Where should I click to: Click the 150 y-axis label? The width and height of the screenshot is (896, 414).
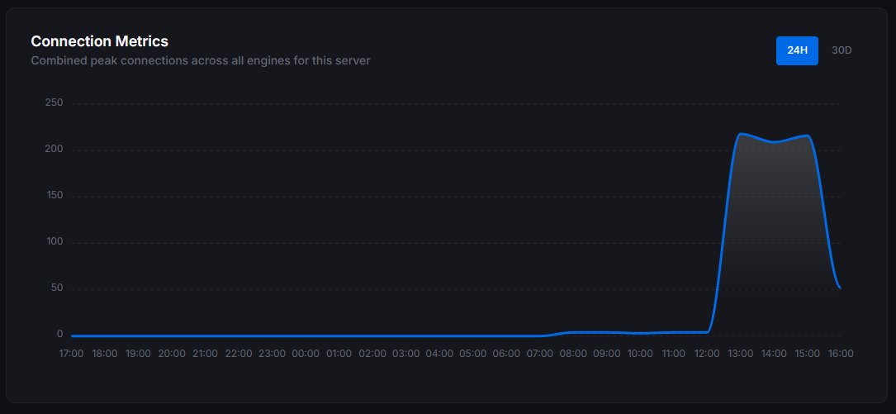click(x=54, y=196)
